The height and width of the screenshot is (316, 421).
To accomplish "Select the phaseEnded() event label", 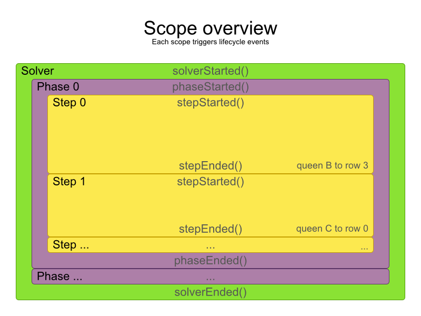I will (210, 261).
